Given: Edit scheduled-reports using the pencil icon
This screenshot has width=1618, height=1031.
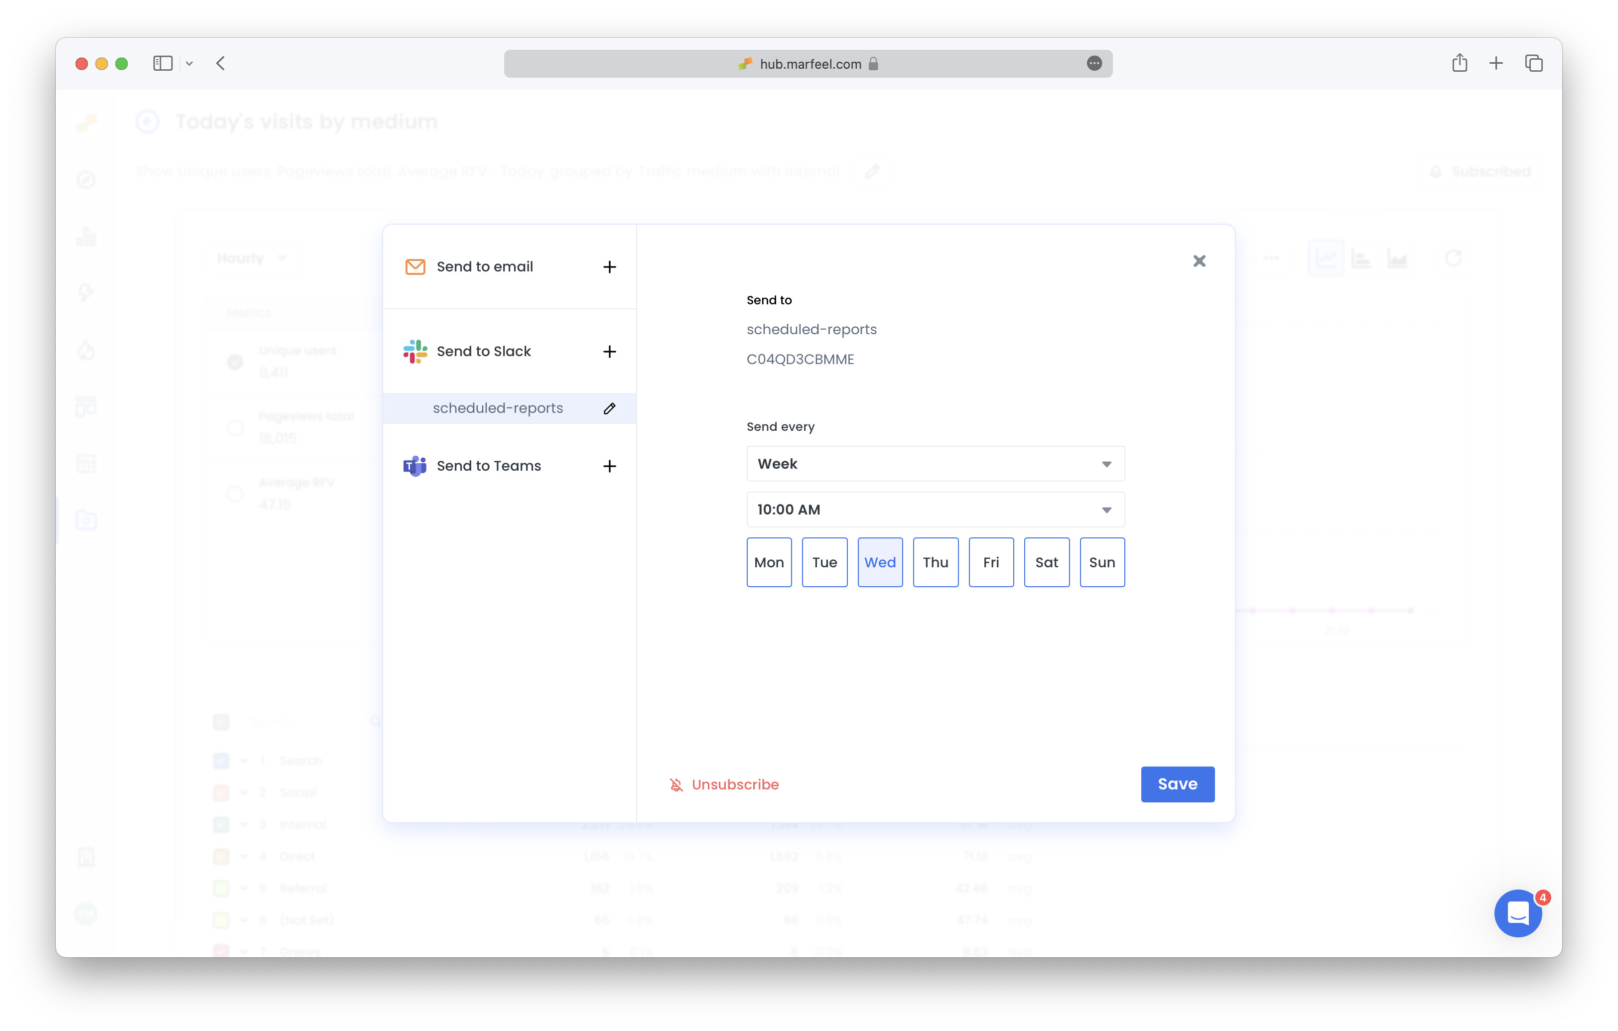Looking at the screenshot, I should (609, 408).
